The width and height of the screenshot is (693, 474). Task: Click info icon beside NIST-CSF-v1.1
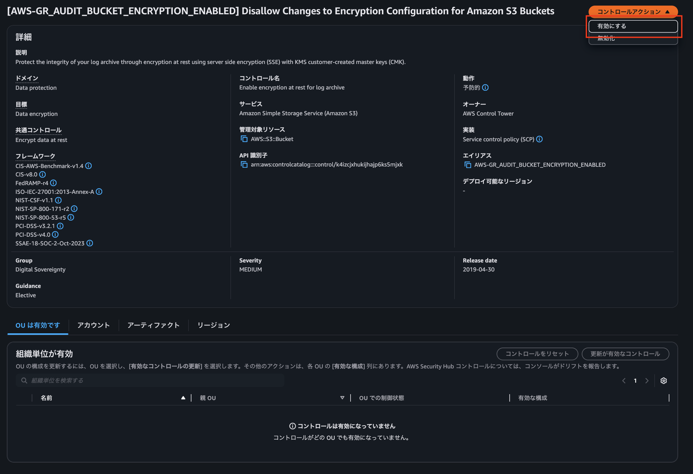click(58, 200)
